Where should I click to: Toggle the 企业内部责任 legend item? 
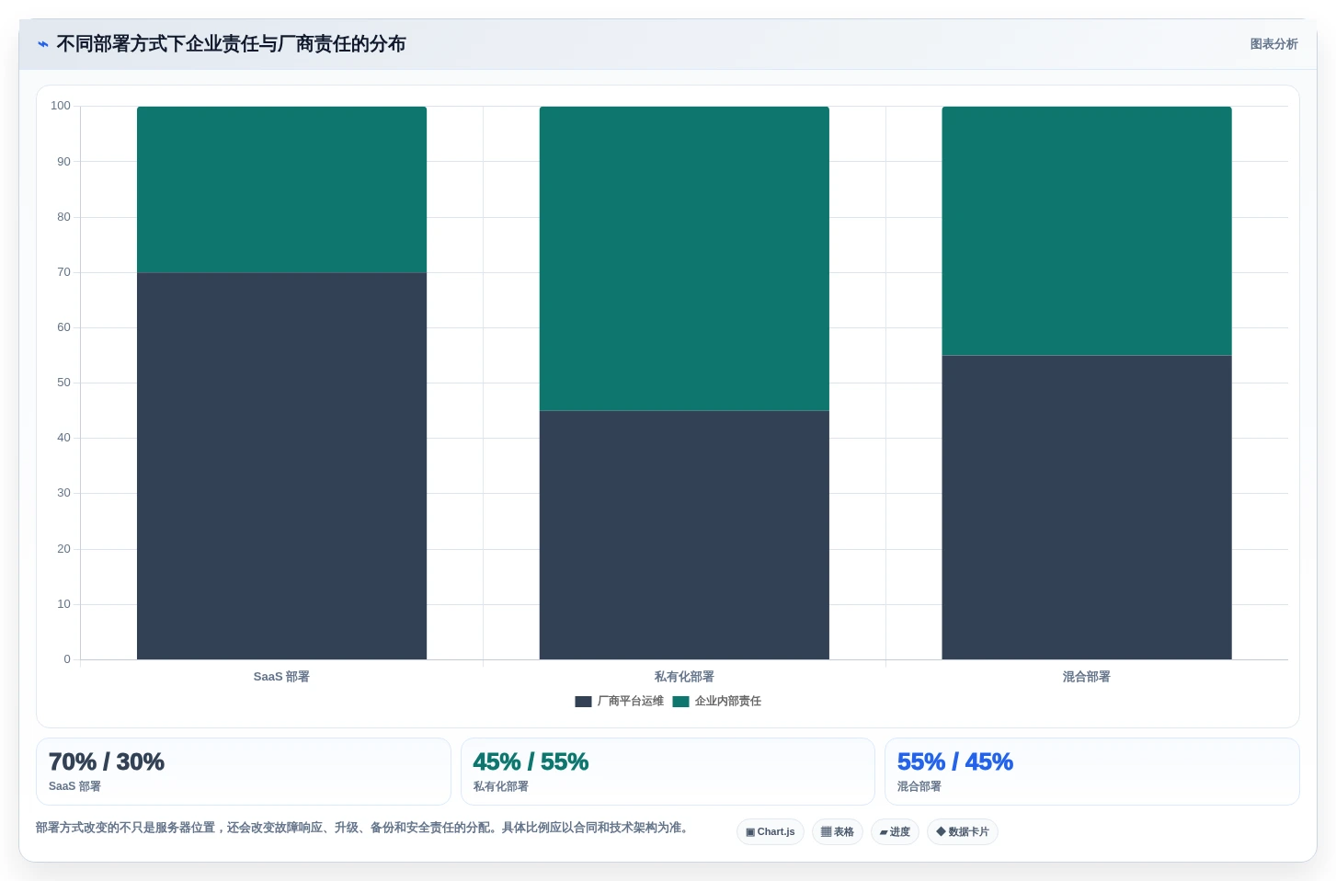click(x=716, y=701)
